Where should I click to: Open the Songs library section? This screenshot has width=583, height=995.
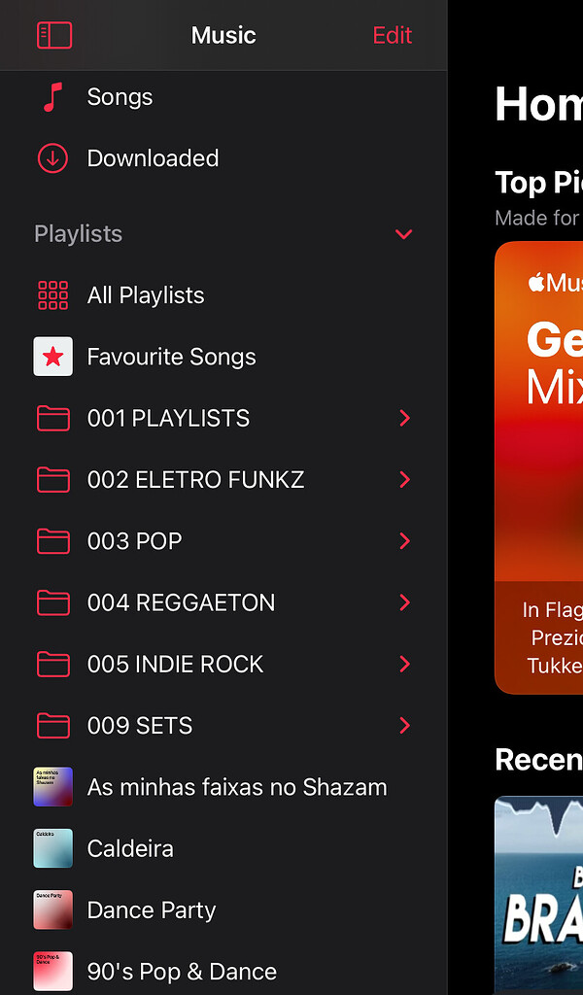[120, 96]
